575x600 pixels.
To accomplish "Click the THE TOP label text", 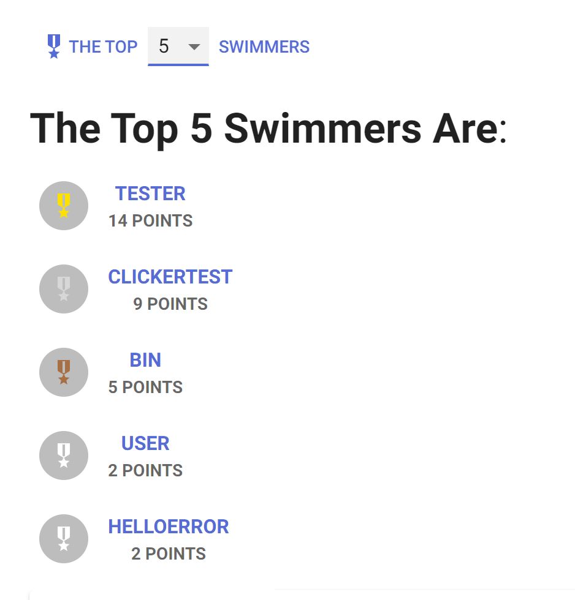I will (x=103, y=47).
